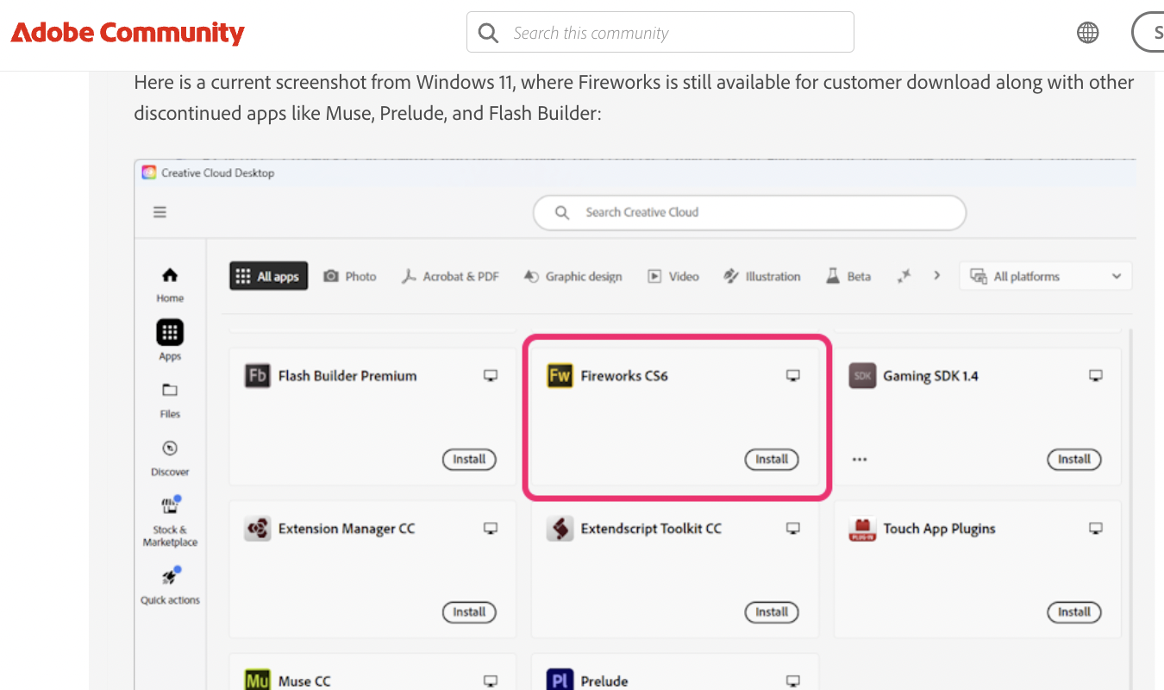The width and height of the screenshot is (1164, 690).
Task: Click the desktop icon on Fireworks CS6
Action: click(793, 376)
